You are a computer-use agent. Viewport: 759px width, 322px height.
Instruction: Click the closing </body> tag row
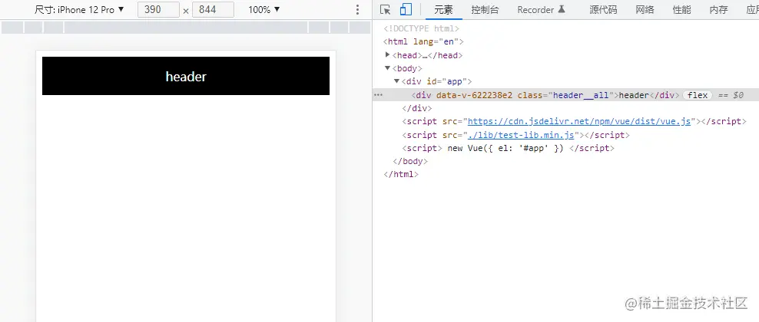pos(410,161)
